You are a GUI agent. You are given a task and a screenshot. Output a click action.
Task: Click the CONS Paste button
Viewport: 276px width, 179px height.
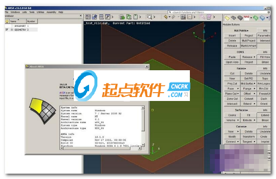click(x=232, y=57)
